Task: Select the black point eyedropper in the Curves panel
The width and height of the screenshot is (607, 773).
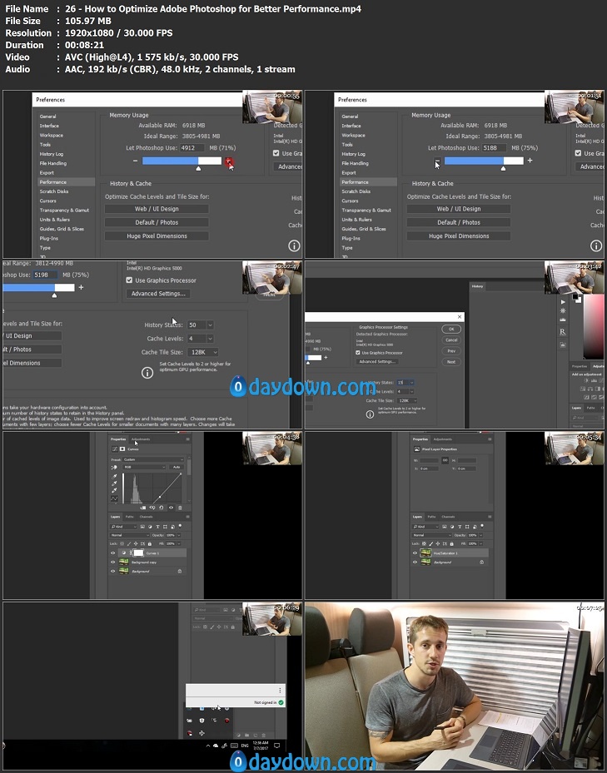Action: coord(115,476)
